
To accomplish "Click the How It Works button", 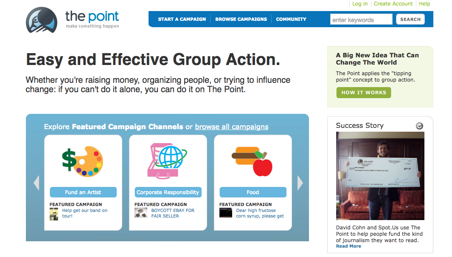I will [x=364, y=93].
